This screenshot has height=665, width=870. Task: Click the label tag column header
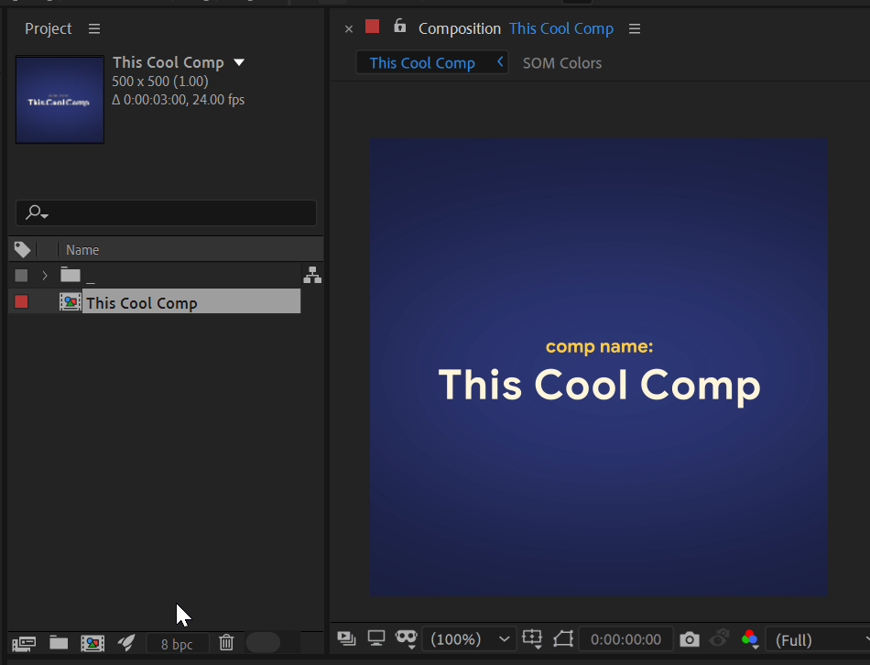click(22, 250)
